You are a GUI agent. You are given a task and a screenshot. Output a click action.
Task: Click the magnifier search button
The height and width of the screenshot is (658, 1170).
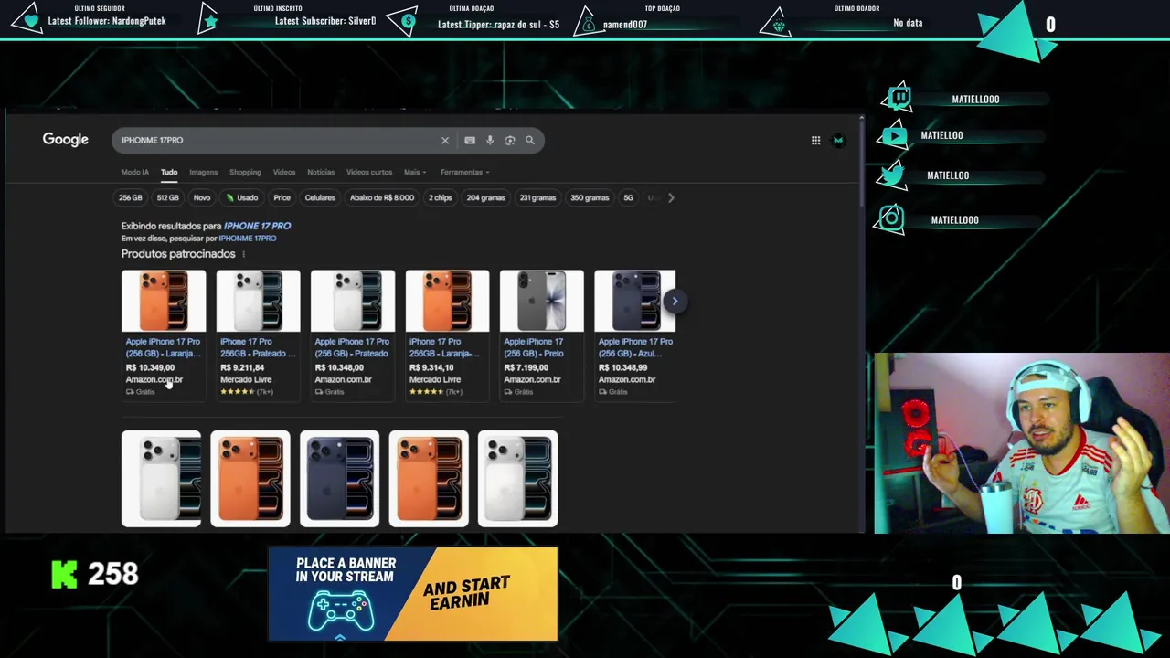click(x=529, y=140)
